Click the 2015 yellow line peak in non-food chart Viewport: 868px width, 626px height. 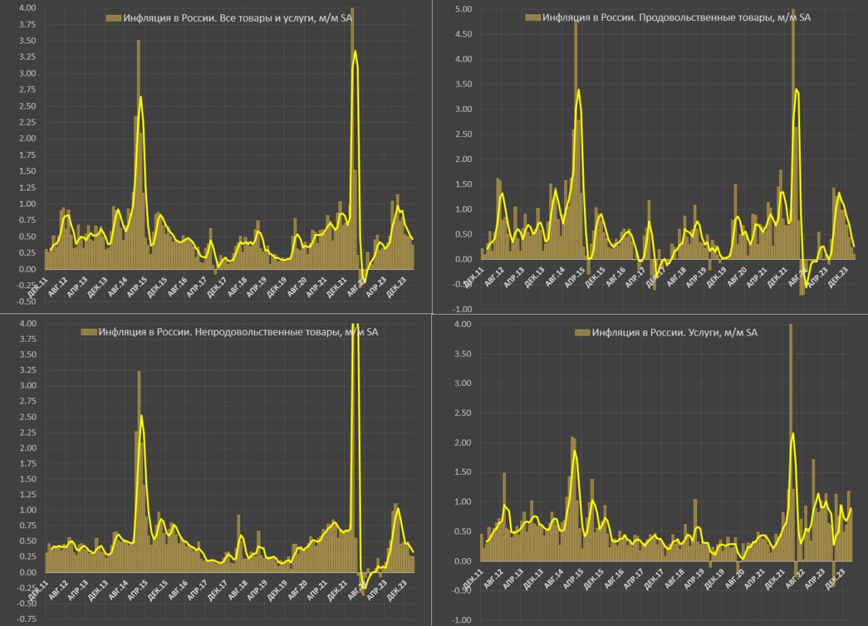(140, 416)
